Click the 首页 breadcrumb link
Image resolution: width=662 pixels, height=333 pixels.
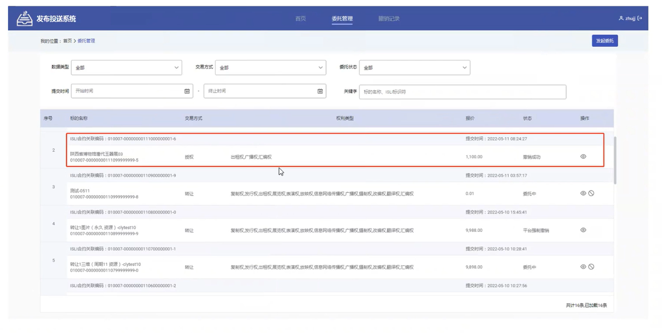tap(67, 41)
